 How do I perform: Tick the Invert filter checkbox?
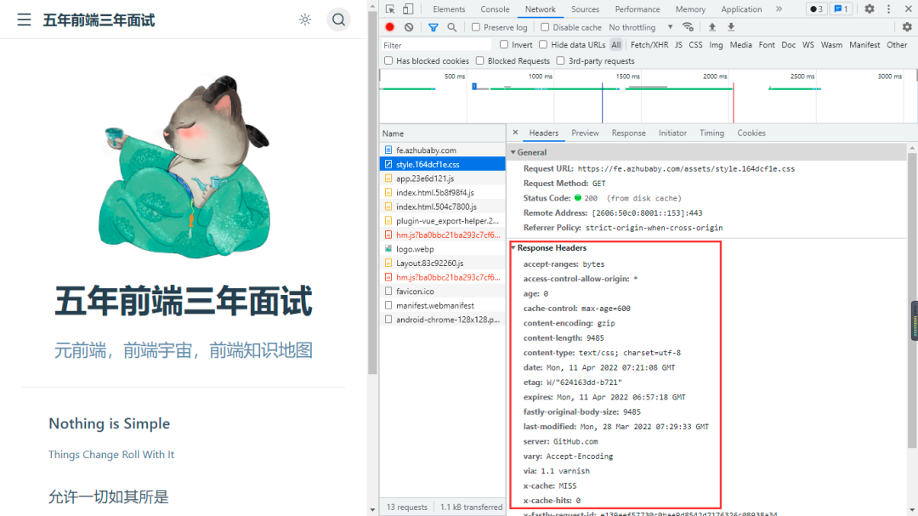pos(504,44)
